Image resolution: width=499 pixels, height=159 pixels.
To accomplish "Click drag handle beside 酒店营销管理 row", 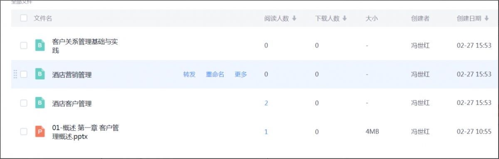I will coord(15,74).
